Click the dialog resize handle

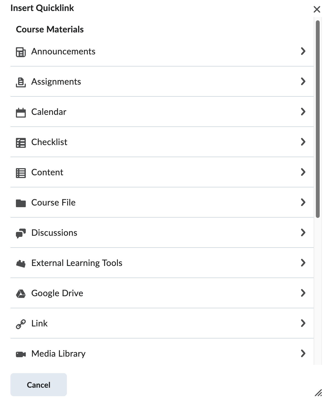318,393
